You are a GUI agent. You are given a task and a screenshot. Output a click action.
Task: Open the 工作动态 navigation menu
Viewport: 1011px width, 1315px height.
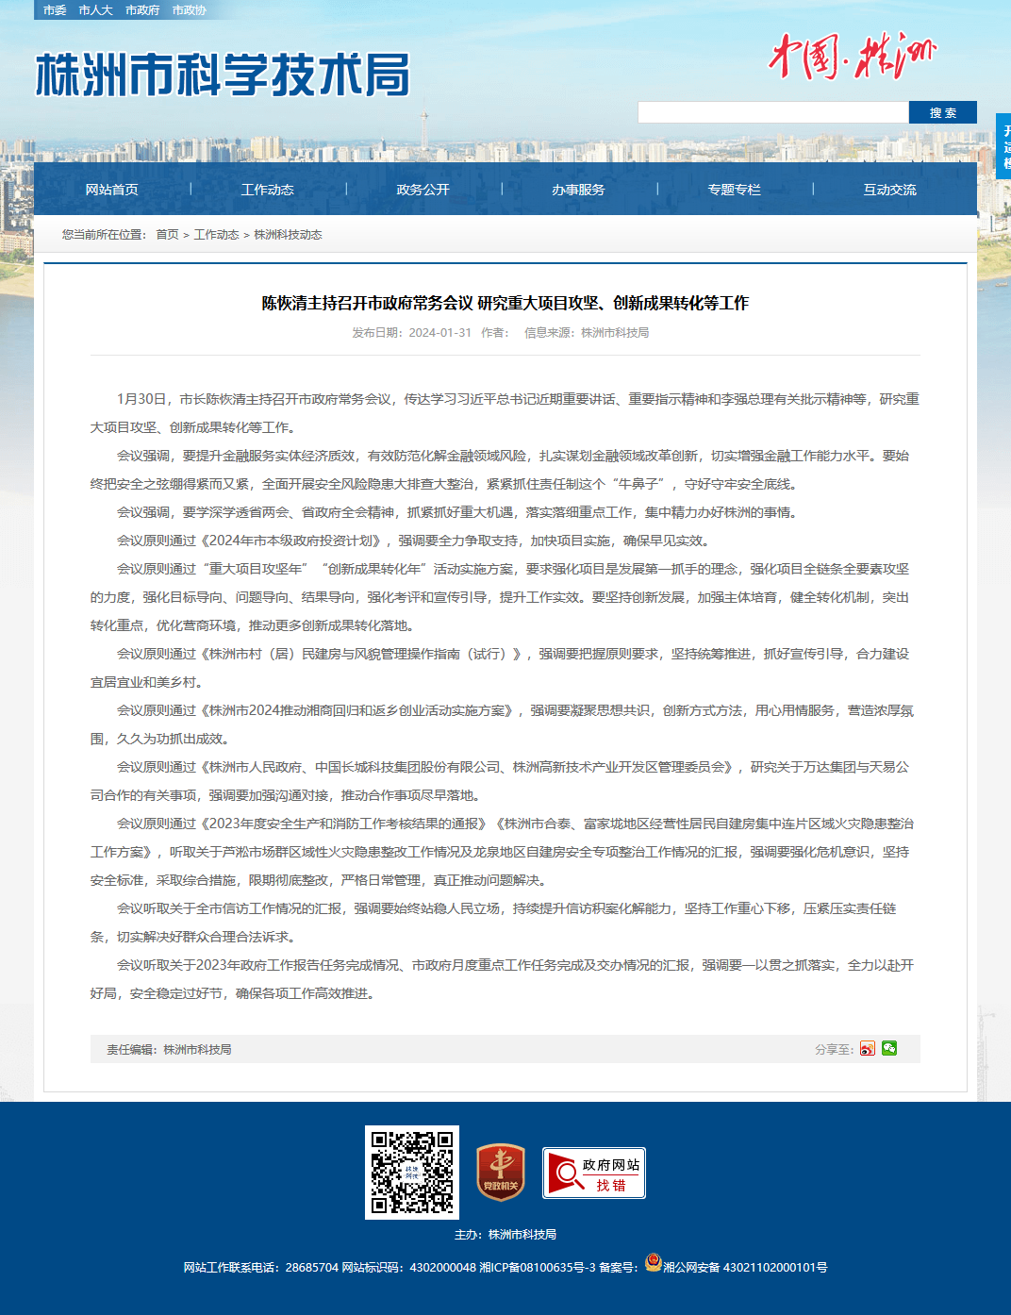tap(268, 190)
